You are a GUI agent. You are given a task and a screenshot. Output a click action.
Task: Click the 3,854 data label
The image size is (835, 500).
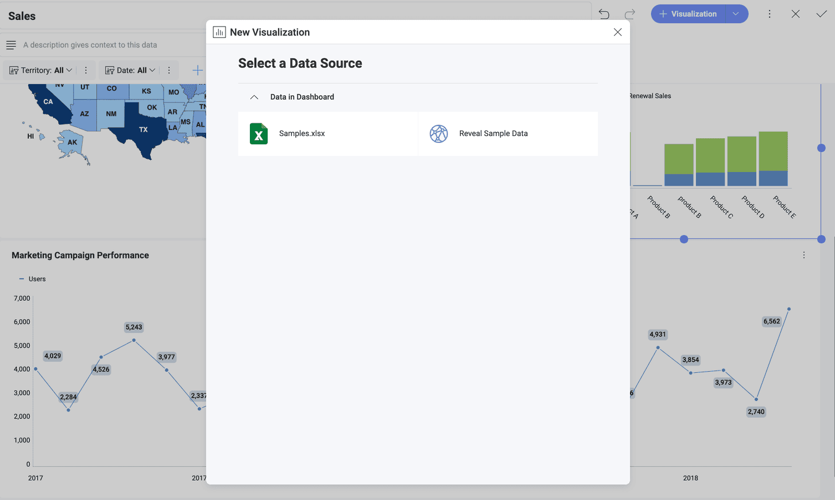690,360
